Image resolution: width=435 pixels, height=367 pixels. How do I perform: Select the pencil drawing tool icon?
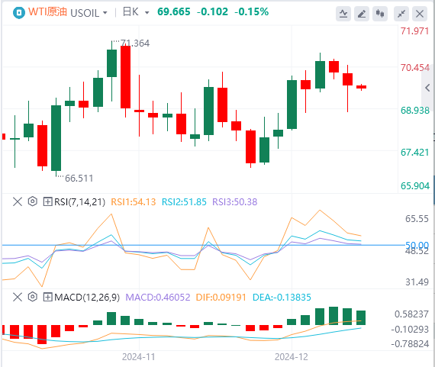pyautogui.click(x=362, y=14)
